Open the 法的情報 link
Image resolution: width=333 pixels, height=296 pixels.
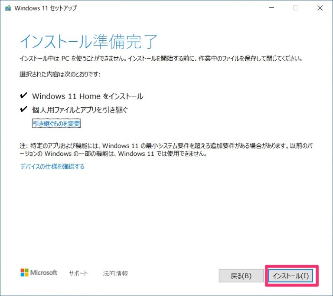(115, 273)
